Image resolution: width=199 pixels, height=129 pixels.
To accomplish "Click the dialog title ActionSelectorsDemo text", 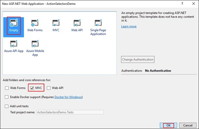I will [61, 4].
